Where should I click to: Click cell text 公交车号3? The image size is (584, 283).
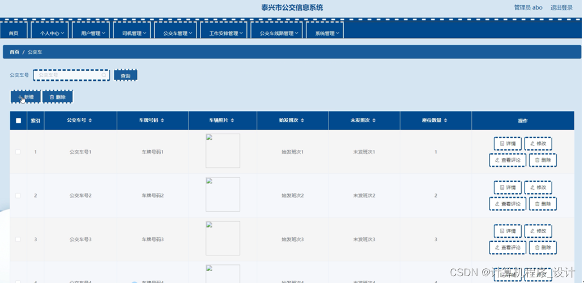point(80,239)
